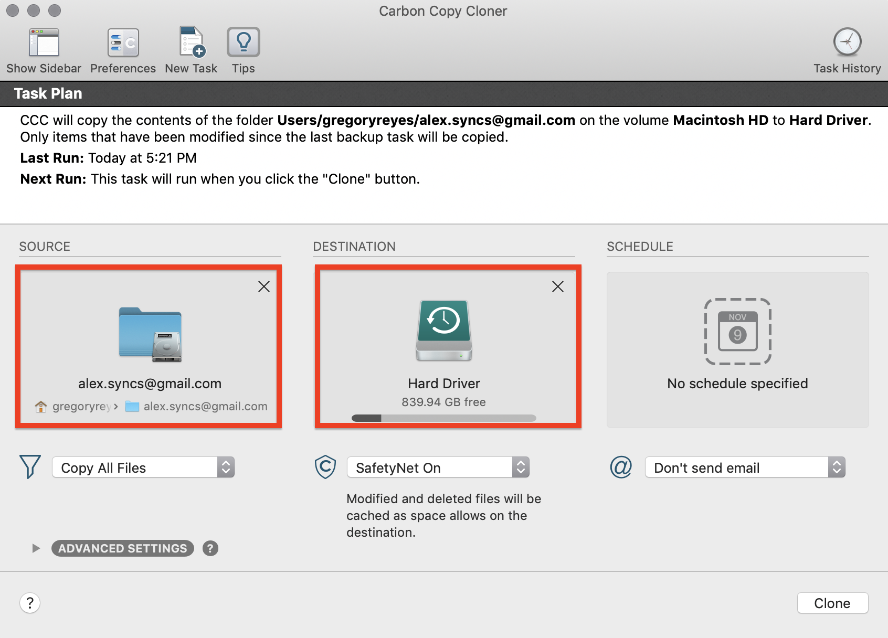
Task: Open the Don't send email dropdown
Action: coord(745,467)
